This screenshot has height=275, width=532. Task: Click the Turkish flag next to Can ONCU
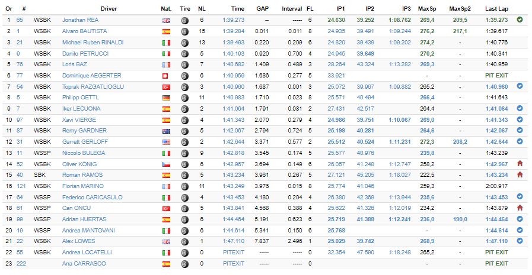[x=166, y=209]
